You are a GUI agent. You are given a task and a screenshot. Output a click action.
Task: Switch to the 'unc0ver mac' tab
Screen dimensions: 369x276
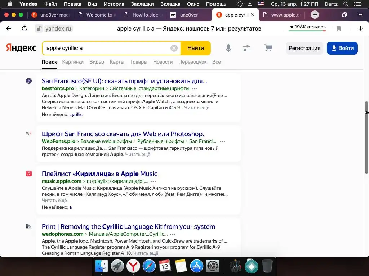pos(51,15)
